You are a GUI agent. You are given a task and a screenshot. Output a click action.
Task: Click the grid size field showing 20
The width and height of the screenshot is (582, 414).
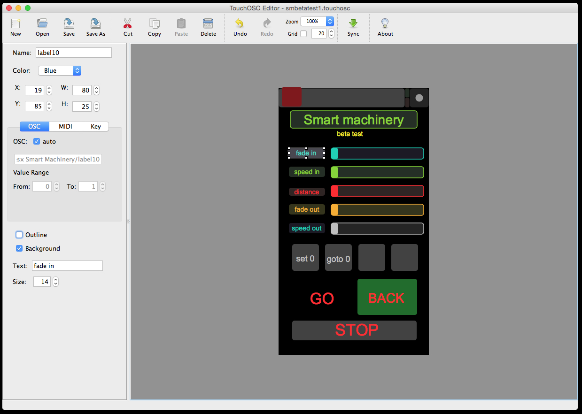click(319, 33)
